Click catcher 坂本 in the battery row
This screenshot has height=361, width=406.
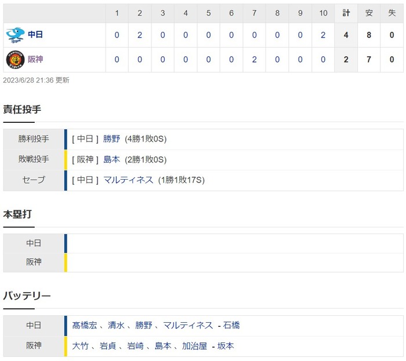(x=226, y=346)
